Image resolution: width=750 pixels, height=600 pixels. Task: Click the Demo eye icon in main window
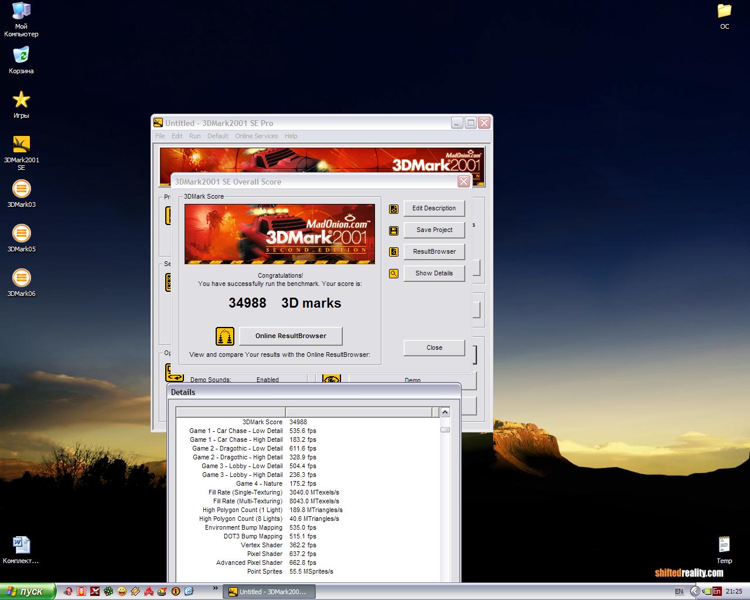332,379
